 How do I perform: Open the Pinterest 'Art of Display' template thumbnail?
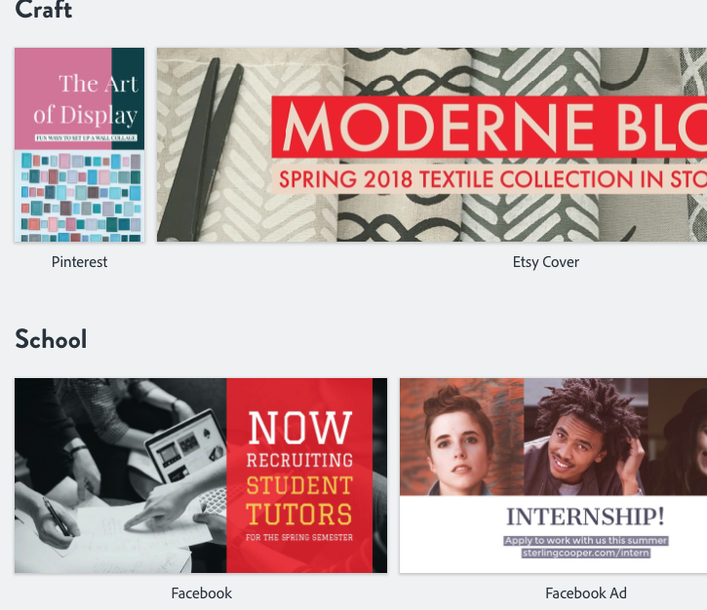click(79, 145)
